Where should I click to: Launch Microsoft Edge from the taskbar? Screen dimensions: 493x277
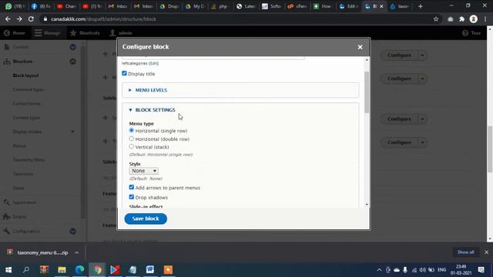(x=79, y=270)
